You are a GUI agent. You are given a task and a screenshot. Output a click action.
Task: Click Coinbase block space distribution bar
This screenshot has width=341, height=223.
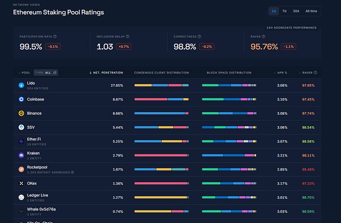pos(229,99)
